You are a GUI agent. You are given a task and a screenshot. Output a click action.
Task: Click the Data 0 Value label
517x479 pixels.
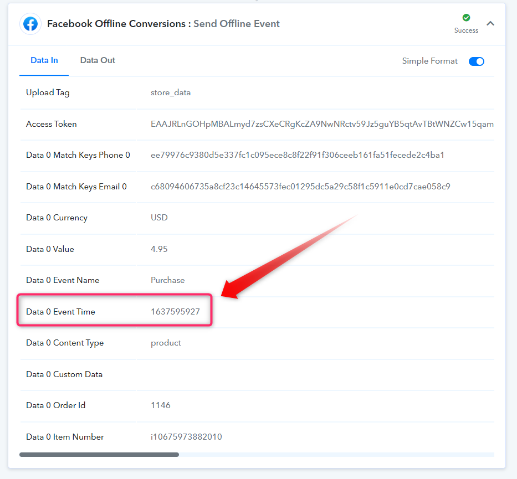click(x=50, y=249)
